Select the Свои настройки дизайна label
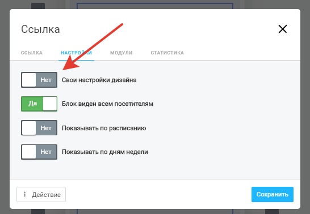This screenshot has width=310, height=214. (99, 80)
